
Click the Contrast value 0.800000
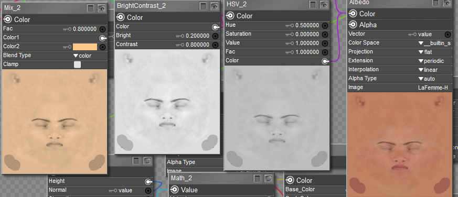[197, 45]
